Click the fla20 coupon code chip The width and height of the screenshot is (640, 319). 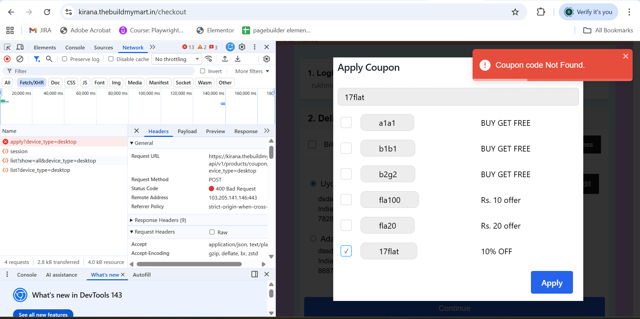point(387,226)
